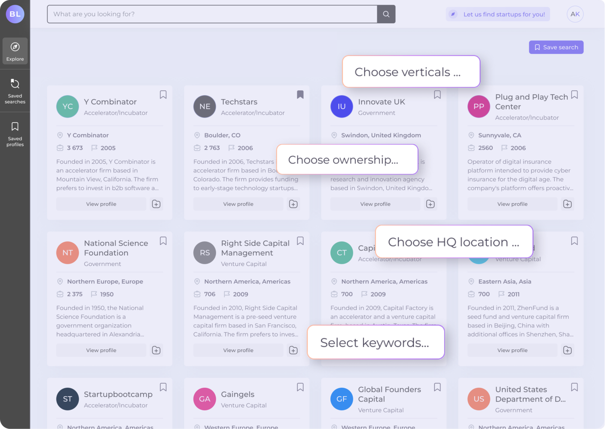Bookmark the Startupbootcamp card
The width and height of the screenshot is (605, 429).
coord(163,387)
